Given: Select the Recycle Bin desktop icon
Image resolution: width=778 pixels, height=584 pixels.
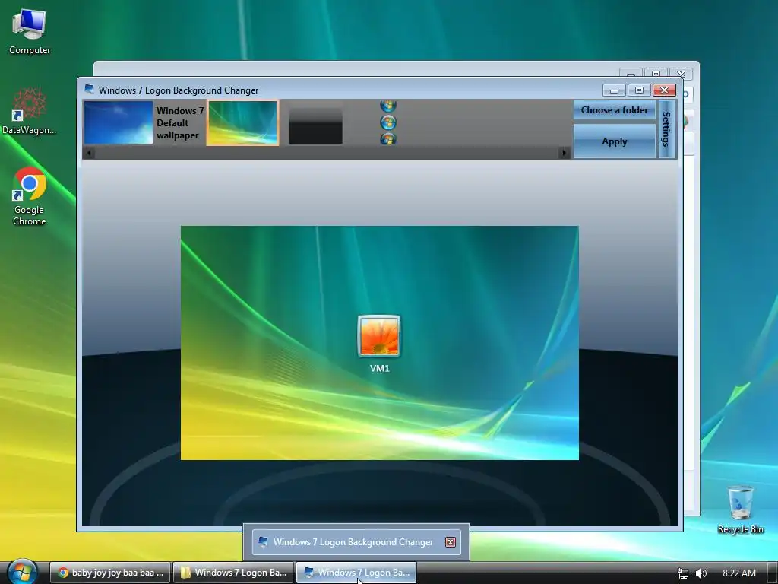Looking at the screenshot, I should pyautogui.click(x=740, y=510).
